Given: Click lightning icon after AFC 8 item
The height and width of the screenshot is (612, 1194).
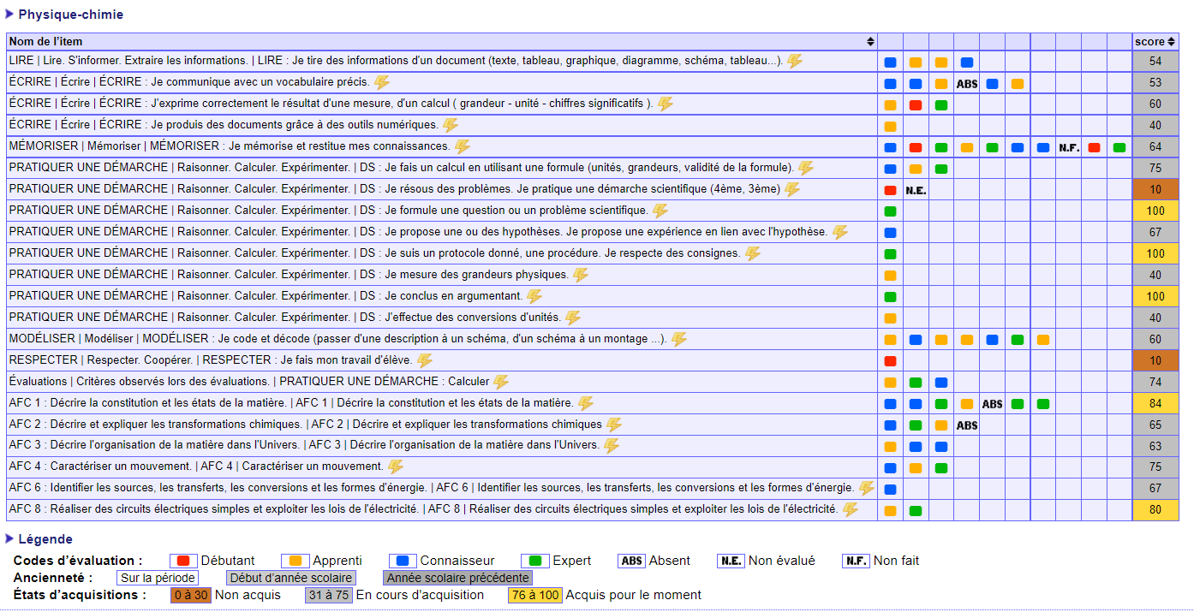Looking at the screenshot, I should [x=851, y=509].
